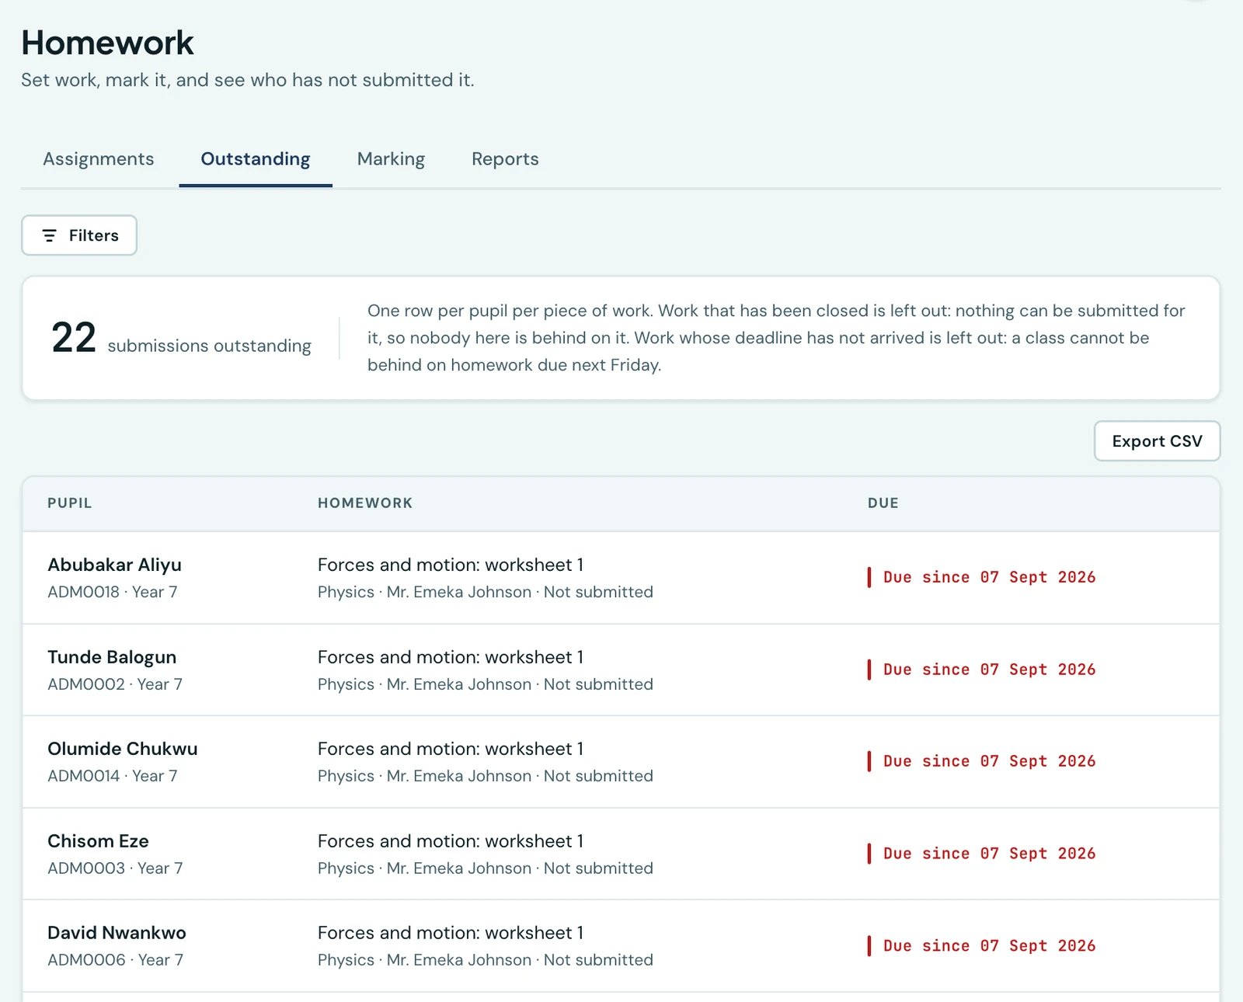This screenshot has width=1243, height=1002.
Task: Select pupil name Olumide Chukwu
Action: click(123, 749)
